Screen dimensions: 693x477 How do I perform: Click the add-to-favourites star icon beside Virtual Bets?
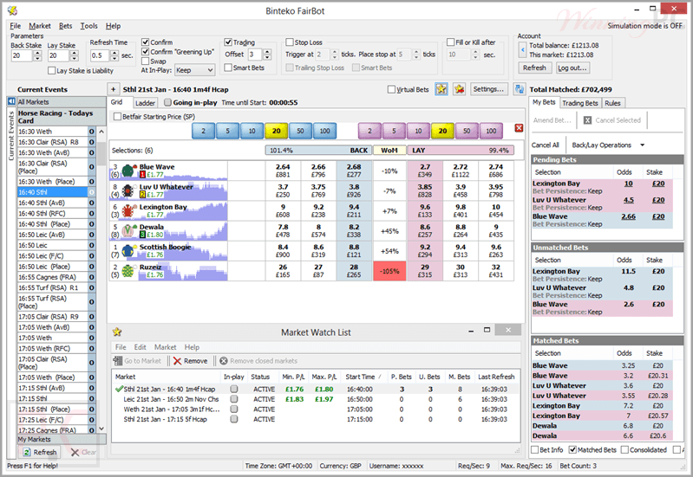441,89
